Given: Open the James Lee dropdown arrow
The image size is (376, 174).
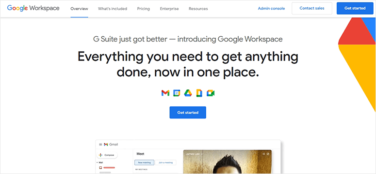Looking at the screenshot, I should [x=202, y=154].
